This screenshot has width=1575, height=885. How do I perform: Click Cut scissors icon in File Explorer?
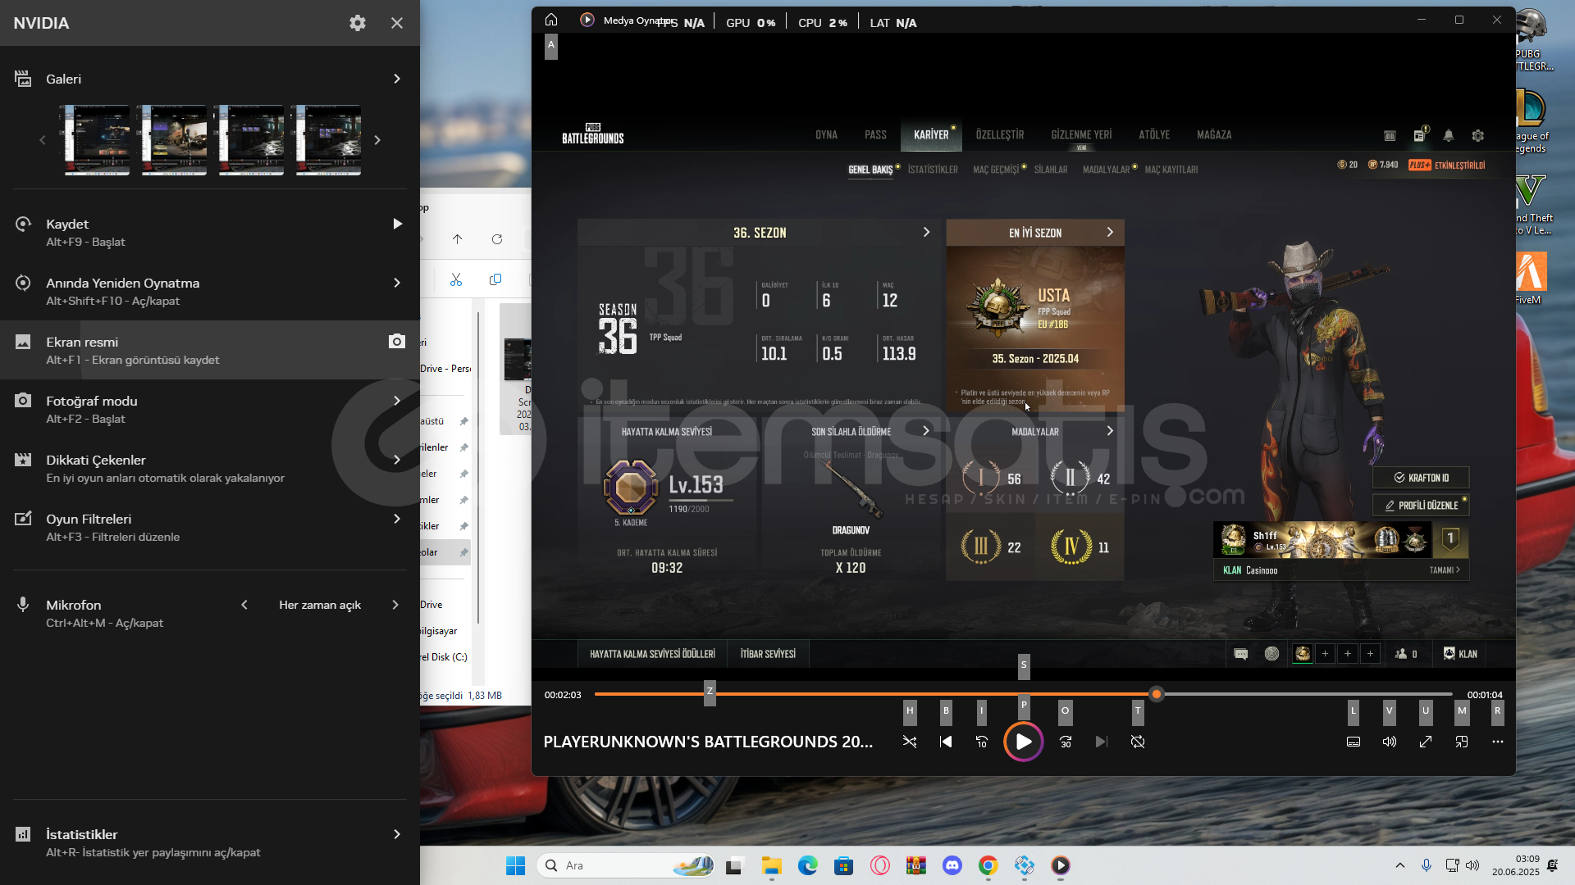point(456,279)
